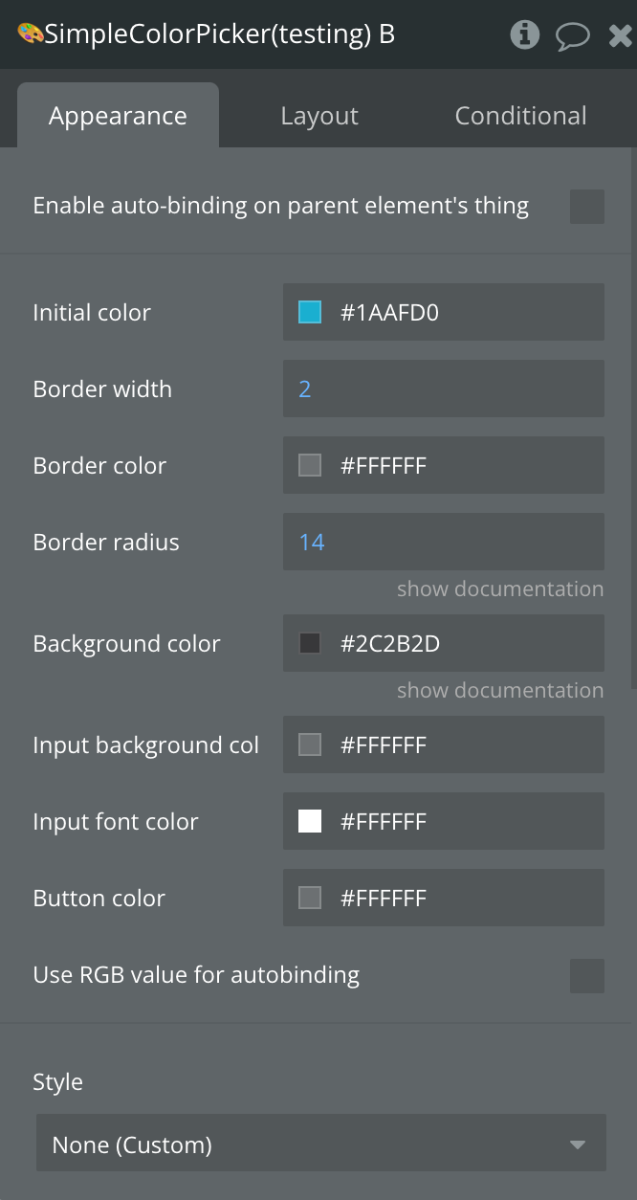Click show documentation under Background color

click(499, 690)
